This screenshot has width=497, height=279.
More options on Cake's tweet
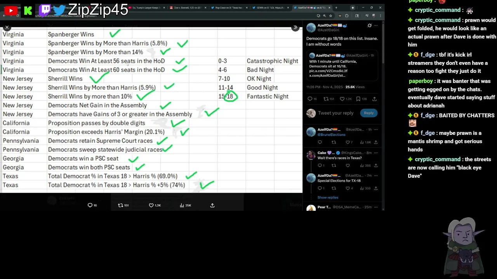tap(376, 153)
